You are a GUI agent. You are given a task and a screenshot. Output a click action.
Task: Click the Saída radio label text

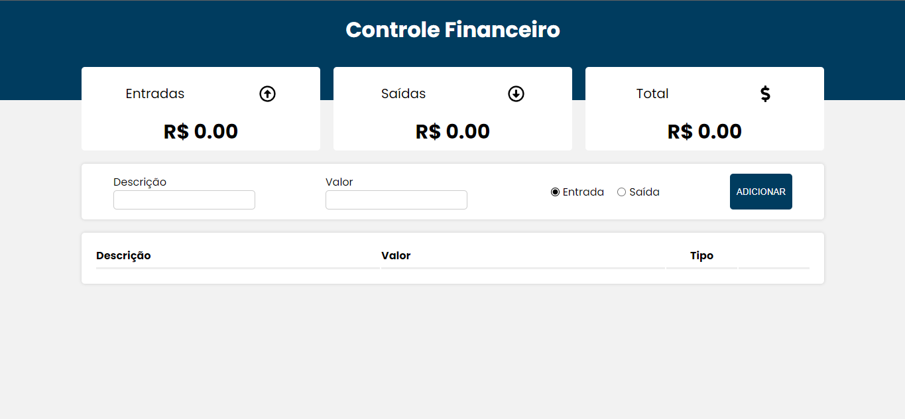[644, 192]
